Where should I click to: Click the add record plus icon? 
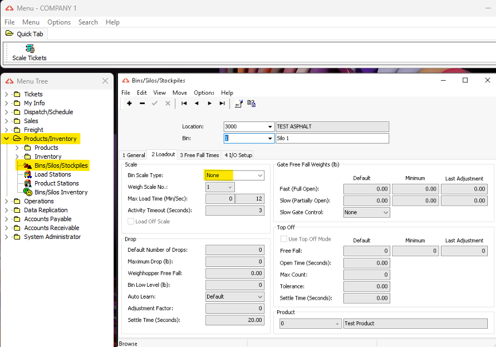click(129, 103)
